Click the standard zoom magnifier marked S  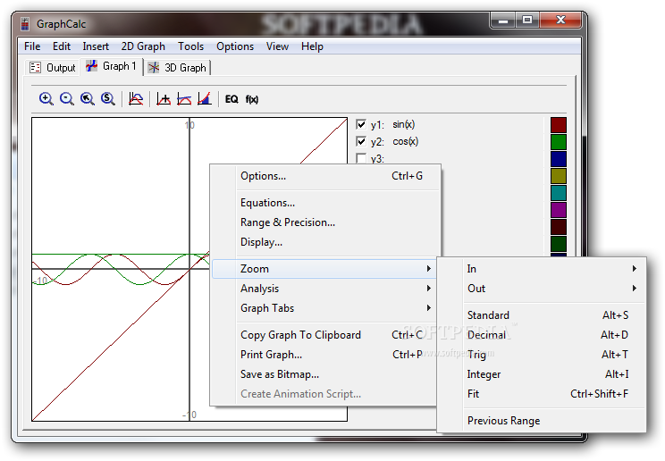tap(108, 99)
